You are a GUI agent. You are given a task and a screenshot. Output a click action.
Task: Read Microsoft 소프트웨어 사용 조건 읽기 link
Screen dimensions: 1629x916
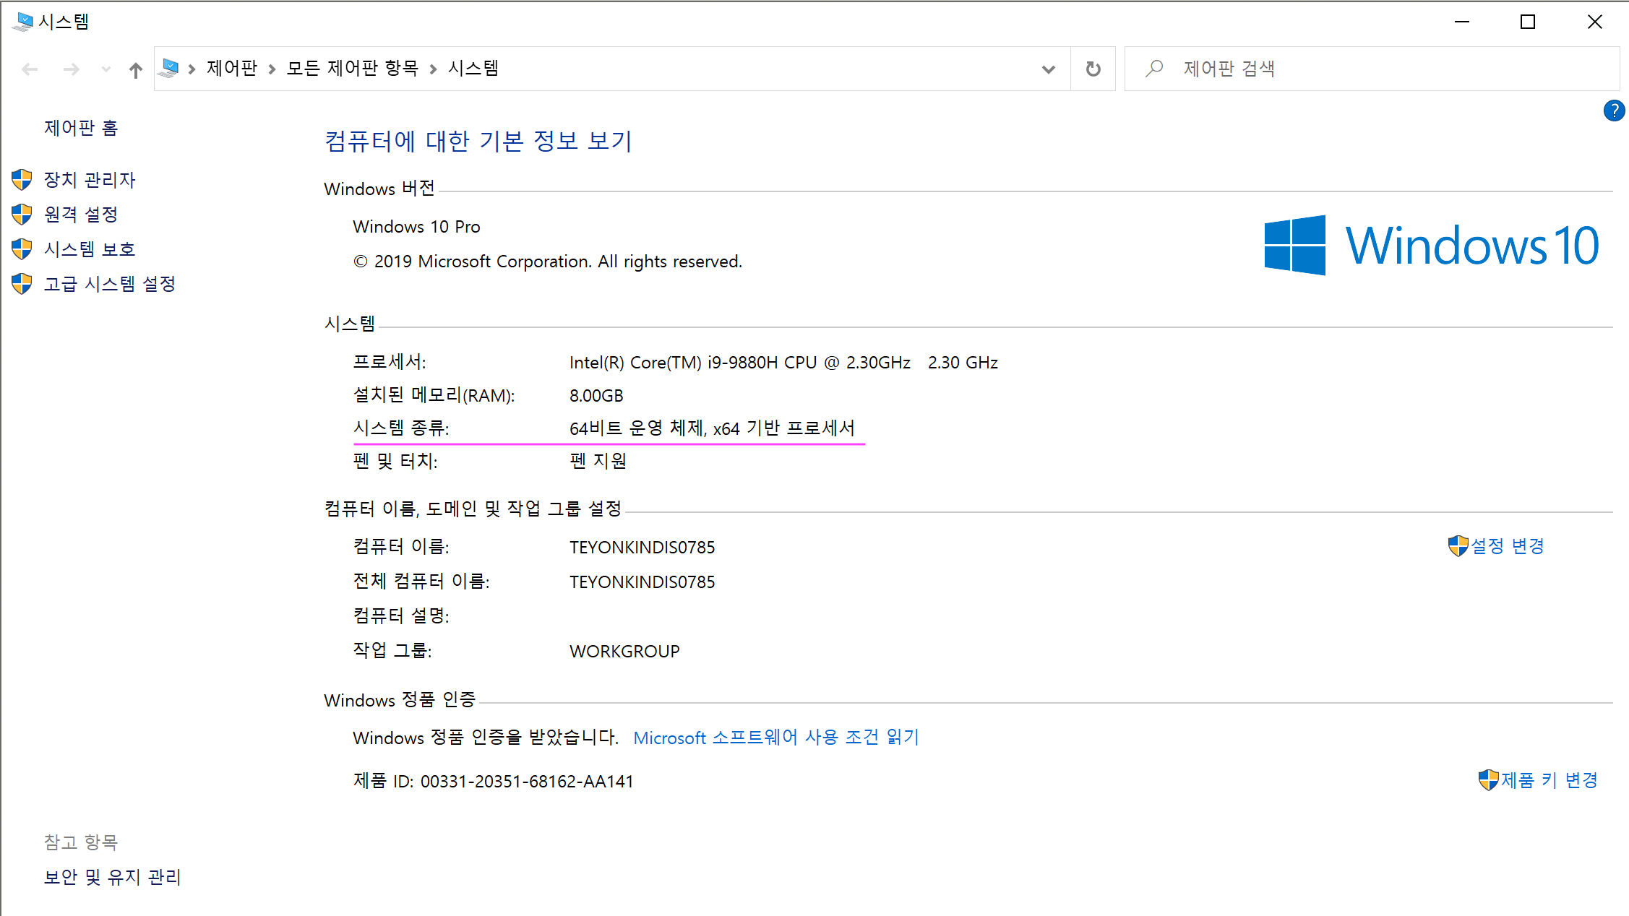[x=776, y=738]
